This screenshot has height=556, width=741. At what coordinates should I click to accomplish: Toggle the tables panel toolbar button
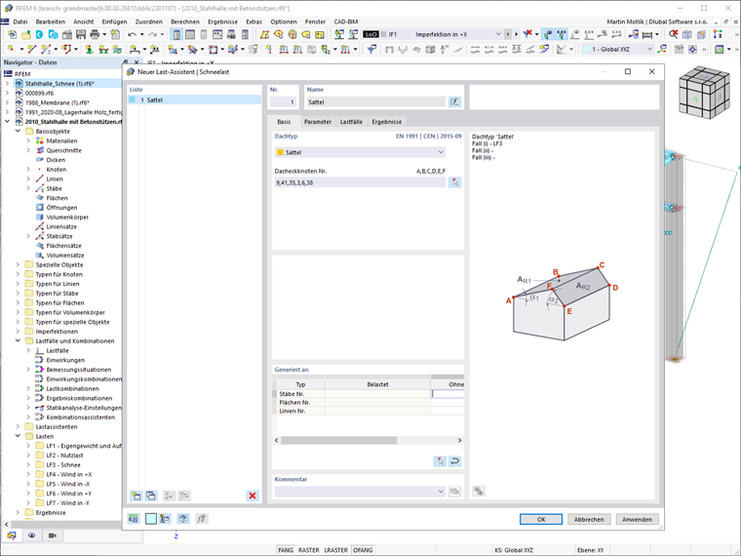tap(190, 34)
